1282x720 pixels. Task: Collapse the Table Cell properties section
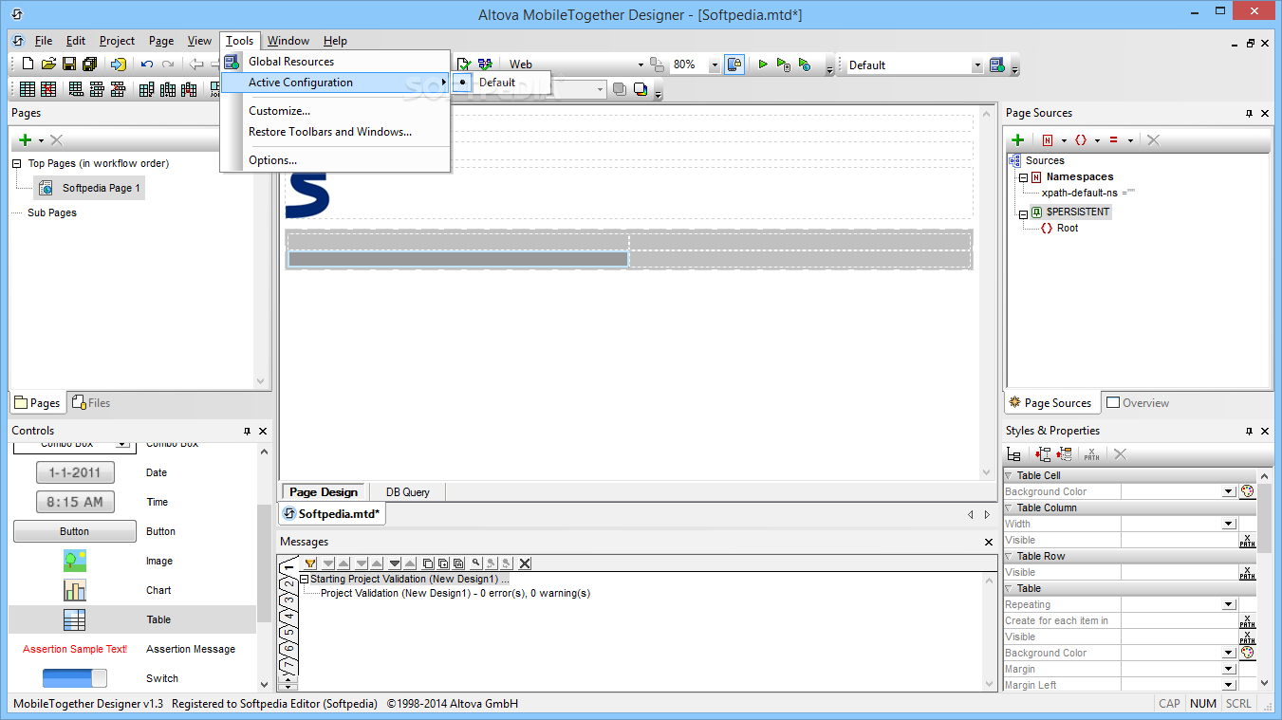1009,475
